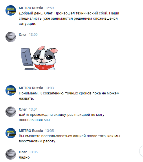Click the 12:59 message timestamp
This screenshot has width=143, height=162.
click(x=49, y=8)
